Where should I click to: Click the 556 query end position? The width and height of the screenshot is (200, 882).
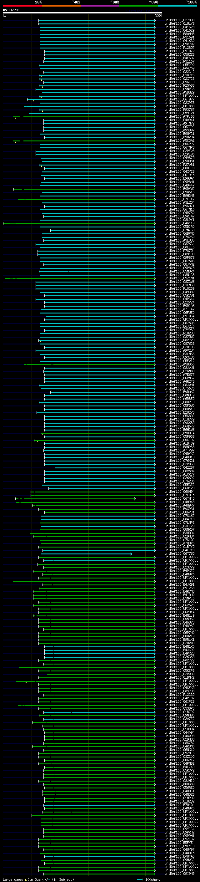157,15
